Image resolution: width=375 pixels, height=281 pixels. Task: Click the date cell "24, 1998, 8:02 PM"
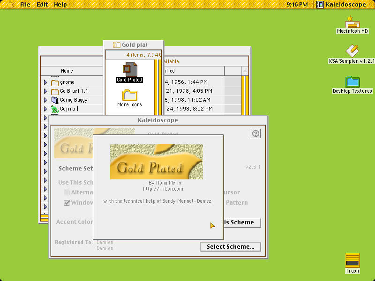point(189,109)
